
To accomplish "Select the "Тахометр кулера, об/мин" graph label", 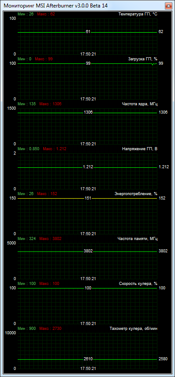I will [134, 329].
